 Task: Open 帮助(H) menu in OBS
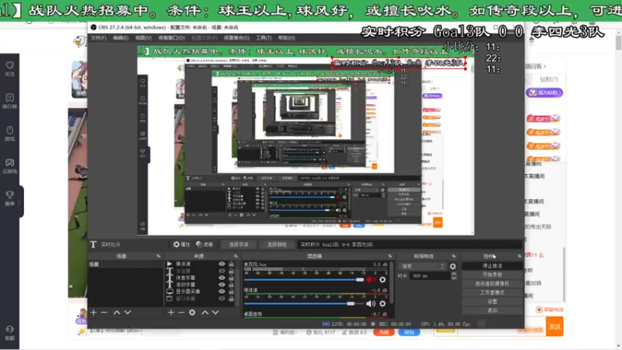pos(286,37)
